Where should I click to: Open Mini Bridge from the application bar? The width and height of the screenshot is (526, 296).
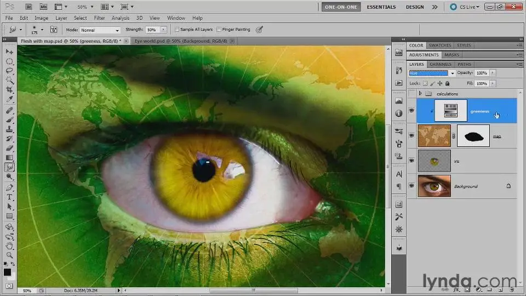43,7
